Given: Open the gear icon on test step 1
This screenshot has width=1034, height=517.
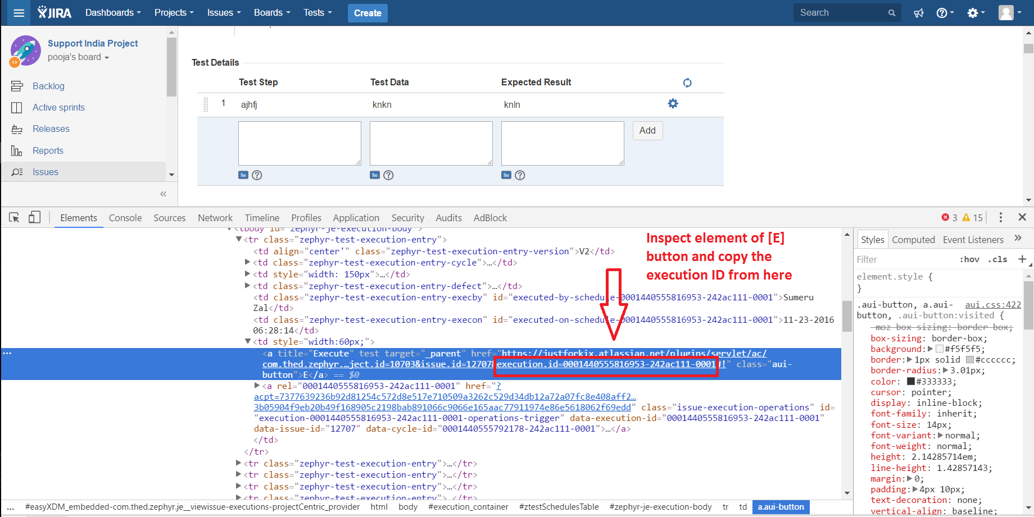Looking at the screenshot, I should [673, 103].
